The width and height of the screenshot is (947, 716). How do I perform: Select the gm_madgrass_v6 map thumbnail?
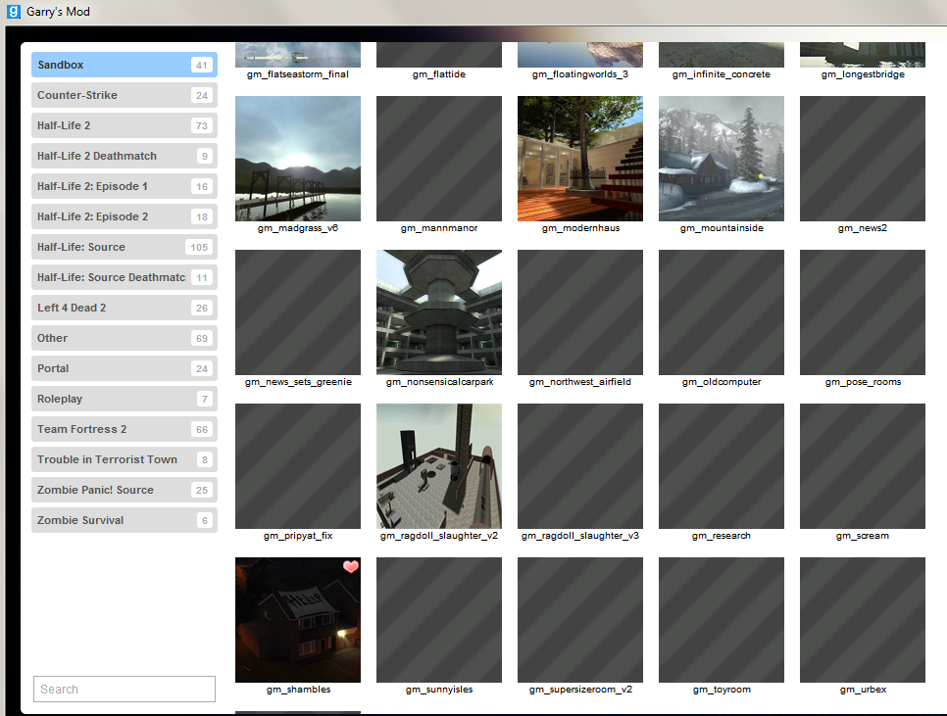click(x=298, y=159)
